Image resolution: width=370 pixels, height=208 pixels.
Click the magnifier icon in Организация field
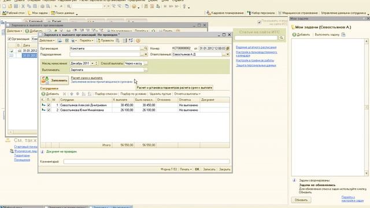[146, 49]
